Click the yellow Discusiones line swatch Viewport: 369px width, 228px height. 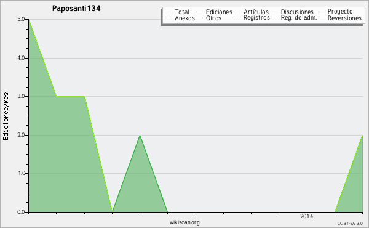pyautogui.click(x=275, y=12)
